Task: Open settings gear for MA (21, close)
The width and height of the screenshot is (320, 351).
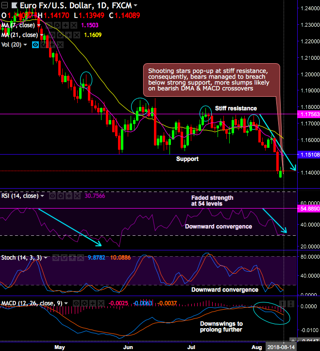Action: click(x=60, y=35)
